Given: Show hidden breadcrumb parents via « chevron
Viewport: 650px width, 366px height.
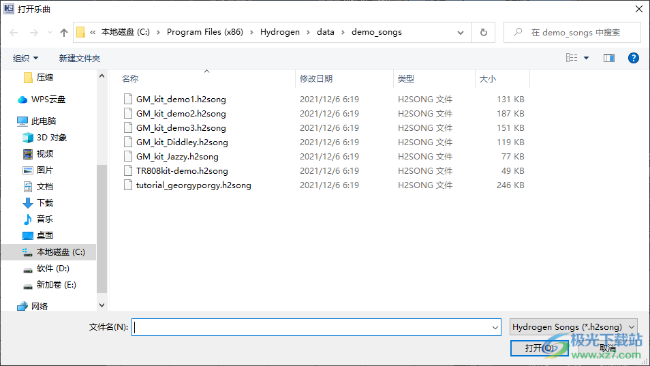Looking at the screenshot, I should click(93, 32).
